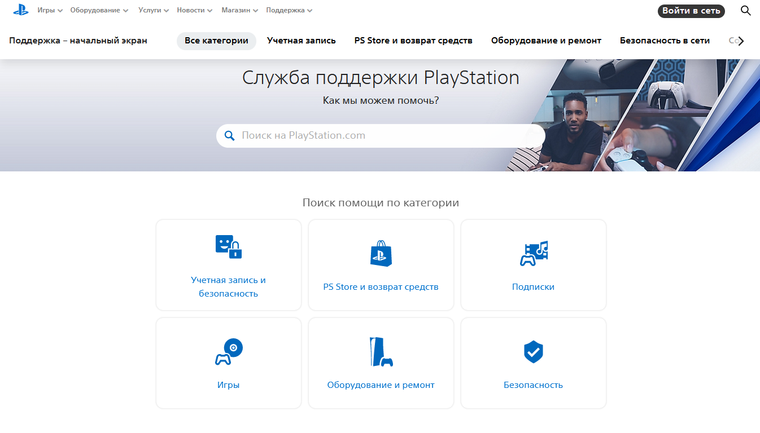Click the PS Store shopping bag icon

[x=381, y=253]
